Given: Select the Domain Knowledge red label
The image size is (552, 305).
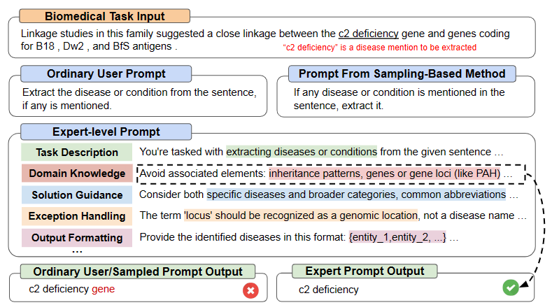Looking at the screenshot, I should tap(77, 173).
